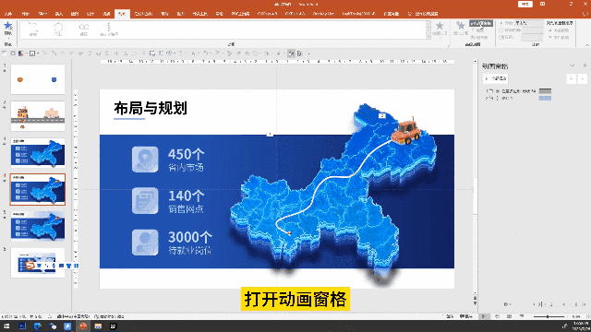The height and width of the screenshot is (332, 591).
Task: Click PowerPoint icon in taskbar
Action: (x=83, y=326)
